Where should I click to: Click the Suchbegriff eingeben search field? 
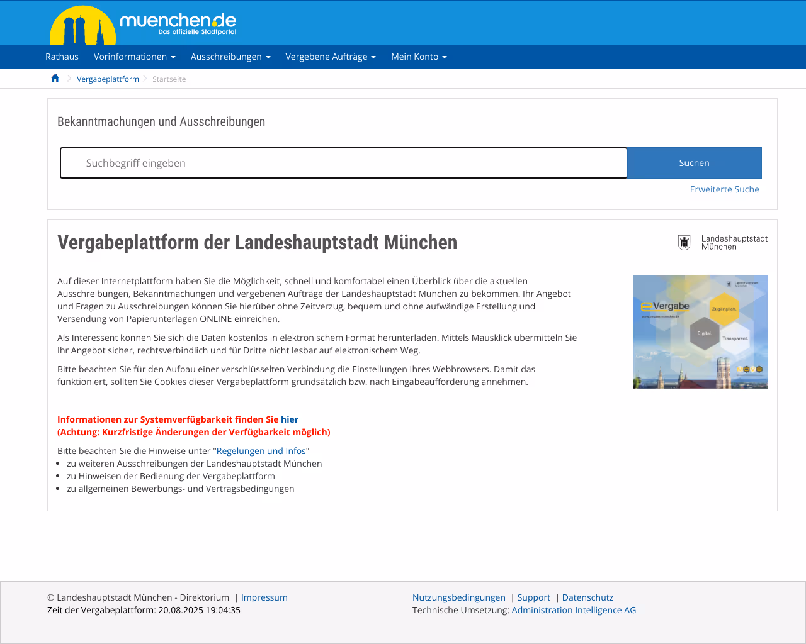(343, 162)
